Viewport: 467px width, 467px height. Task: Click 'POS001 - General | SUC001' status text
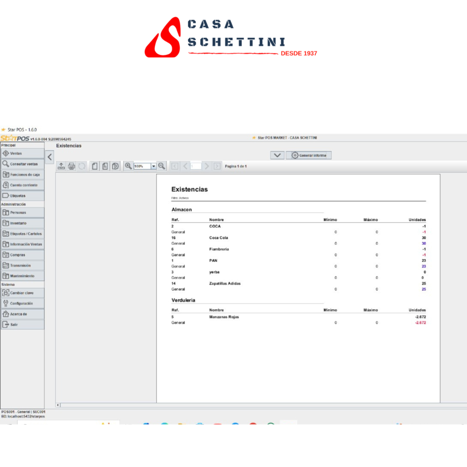pyautogui.click(x=23, y=412)
